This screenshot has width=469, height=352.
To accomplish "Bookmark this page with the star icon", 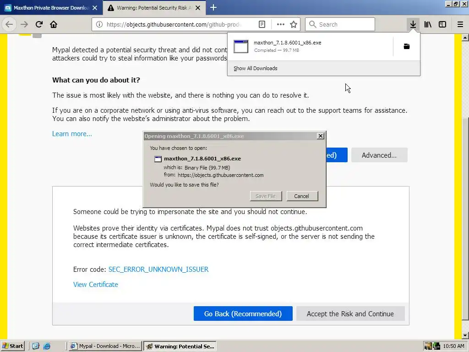I will 294,25.
